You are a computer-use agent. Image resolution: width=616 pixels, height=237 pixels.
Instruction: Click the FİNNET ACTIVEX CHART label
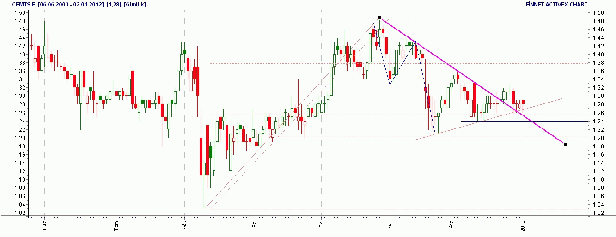click(557, 4)
